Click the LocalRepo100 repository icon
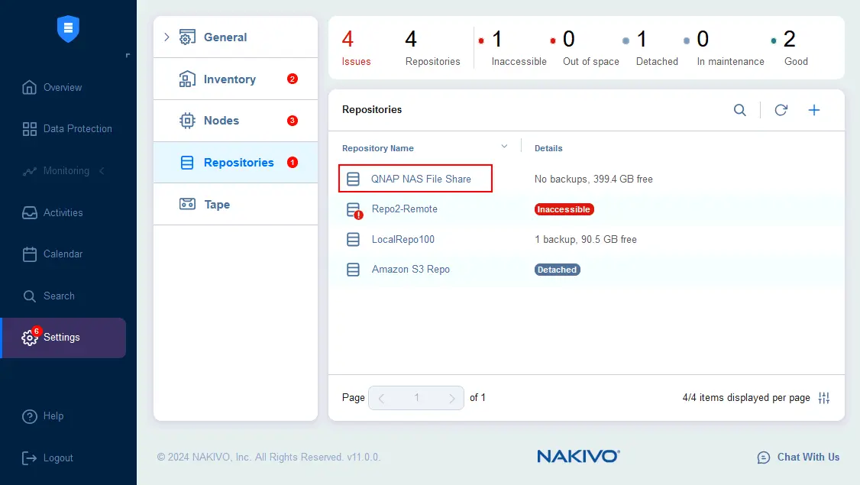 (x=353, y=239)
